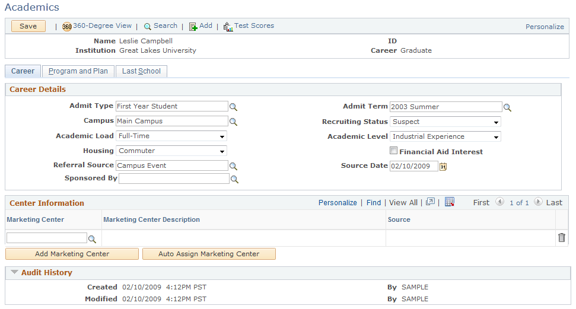Open Source Date calendar picker
Screen dimensions: 576x309
coord(443,167)
